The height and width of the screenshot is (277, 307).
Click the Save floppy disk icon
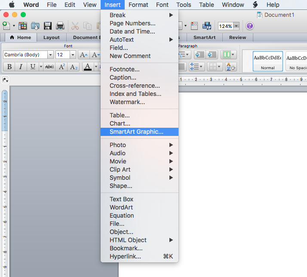point(48,26)
